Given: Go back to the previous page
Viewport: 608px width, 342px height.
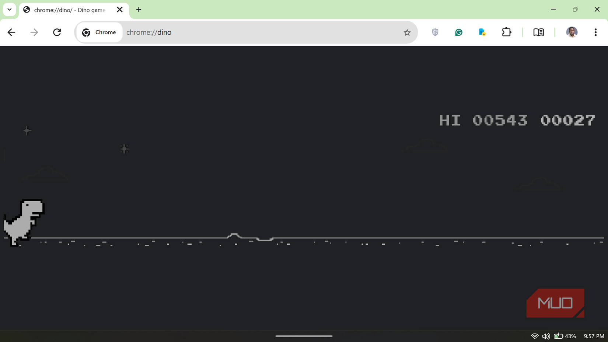Looking at the screenshot, I should 11,32.
